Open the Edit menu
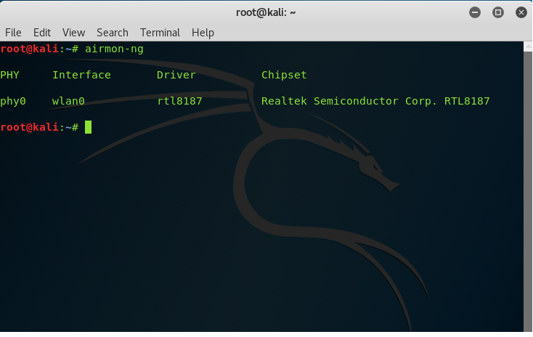Image resolution: width=533 pixels, height=337 pixels. (x=42, y=33)
